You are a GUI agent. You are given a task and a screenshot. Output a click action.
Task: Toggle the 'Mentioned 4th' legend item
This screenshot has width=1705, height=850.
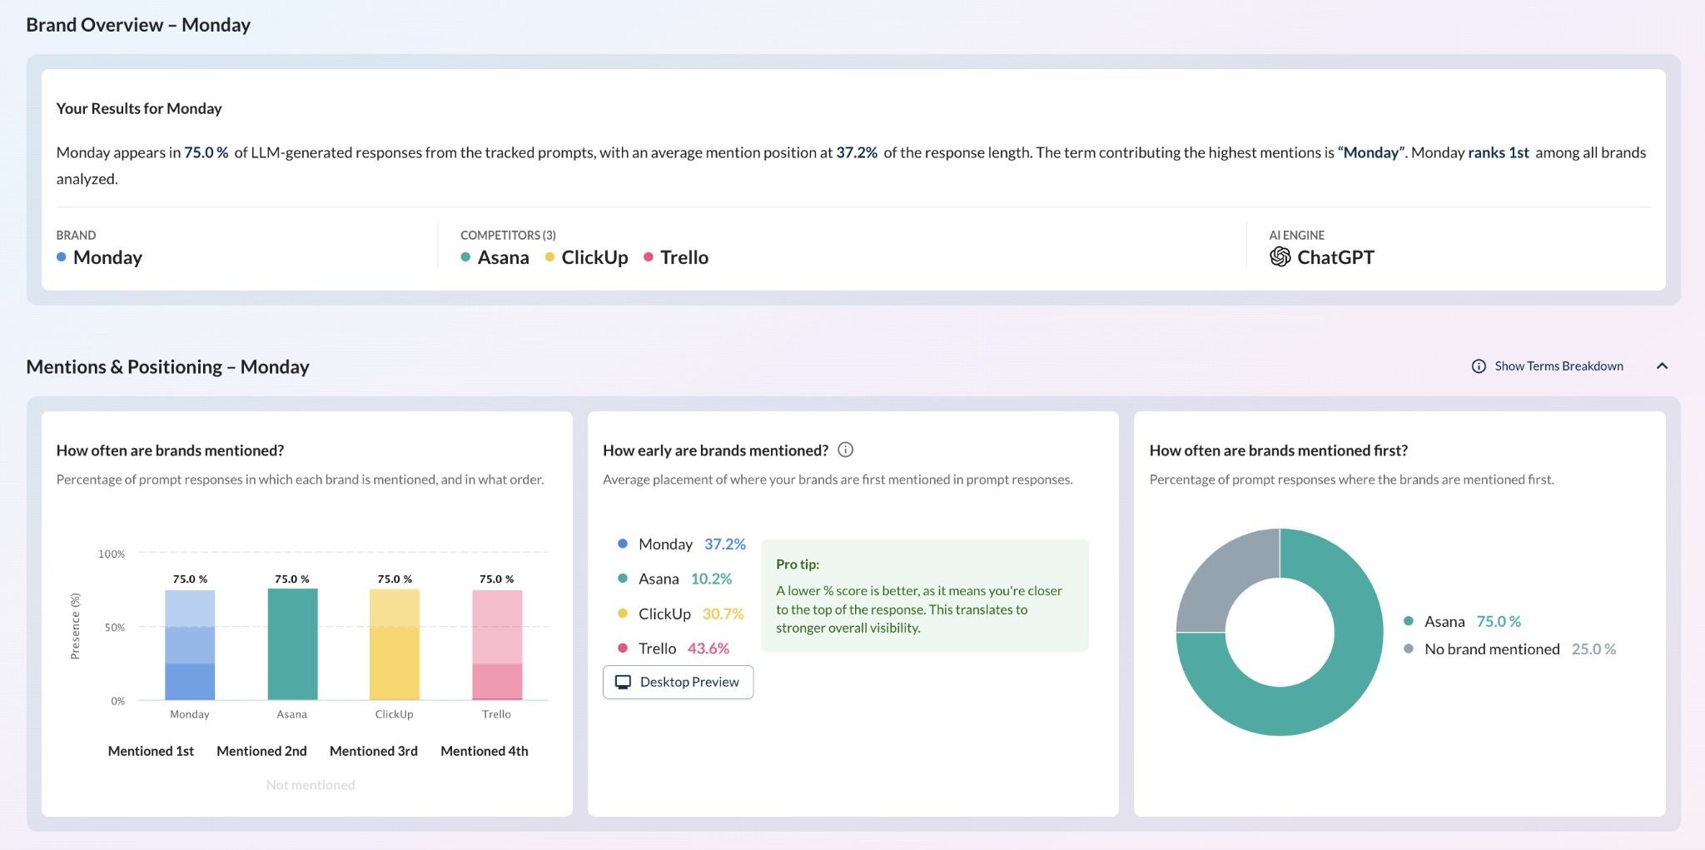coord(485,751)
